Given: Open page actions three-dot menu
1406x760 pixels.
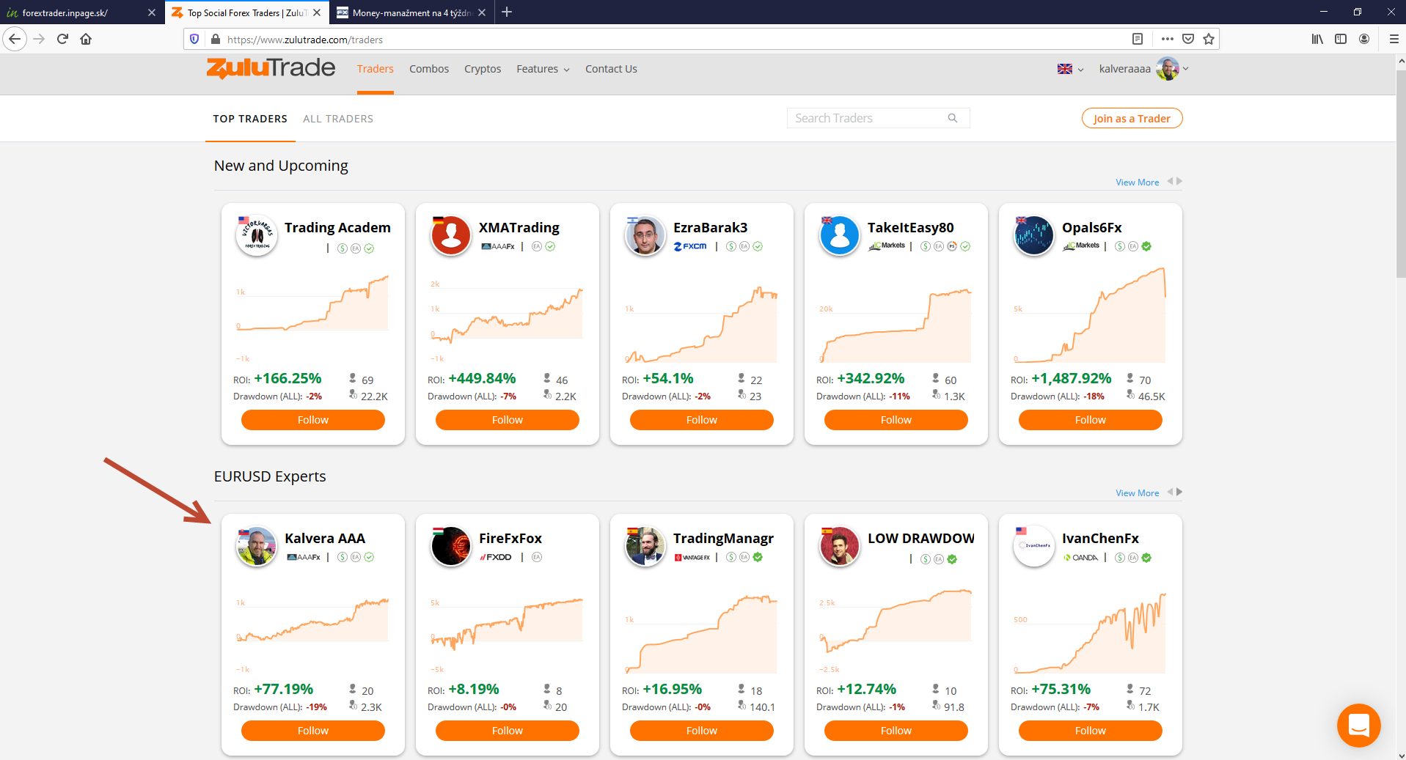Looking at the screenshot, I should point(1168,39).
